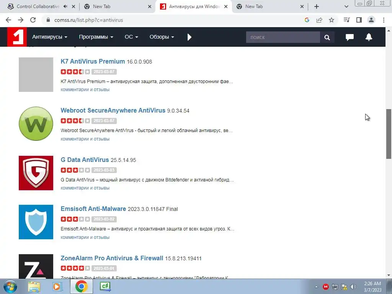392x294 pixels.
Task: Open ZoneAlarm Pro Antivirus & Firewall link
Action: pyautogui.click(x=112, y=258)
